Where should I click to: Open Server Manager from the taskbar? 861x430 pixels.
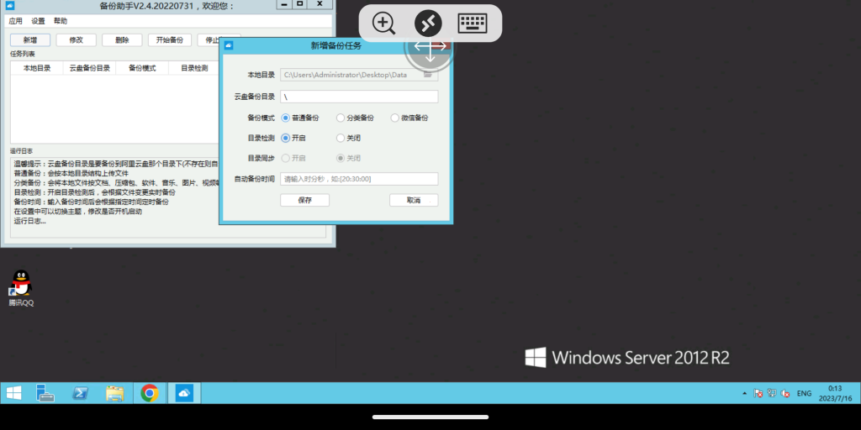[x=45, y=393]
